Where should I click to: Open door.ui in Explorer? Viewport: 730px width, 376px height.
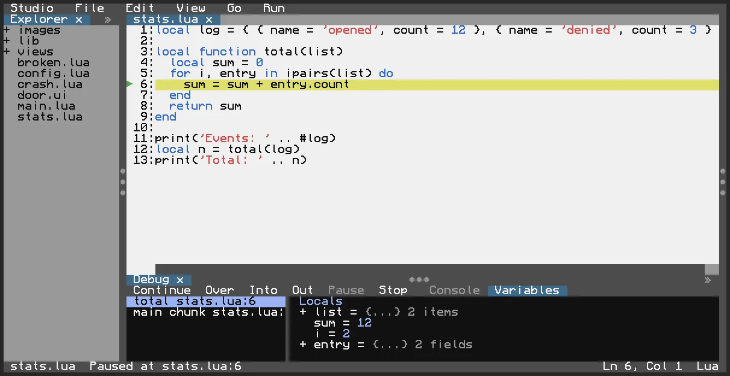point(42,95)
